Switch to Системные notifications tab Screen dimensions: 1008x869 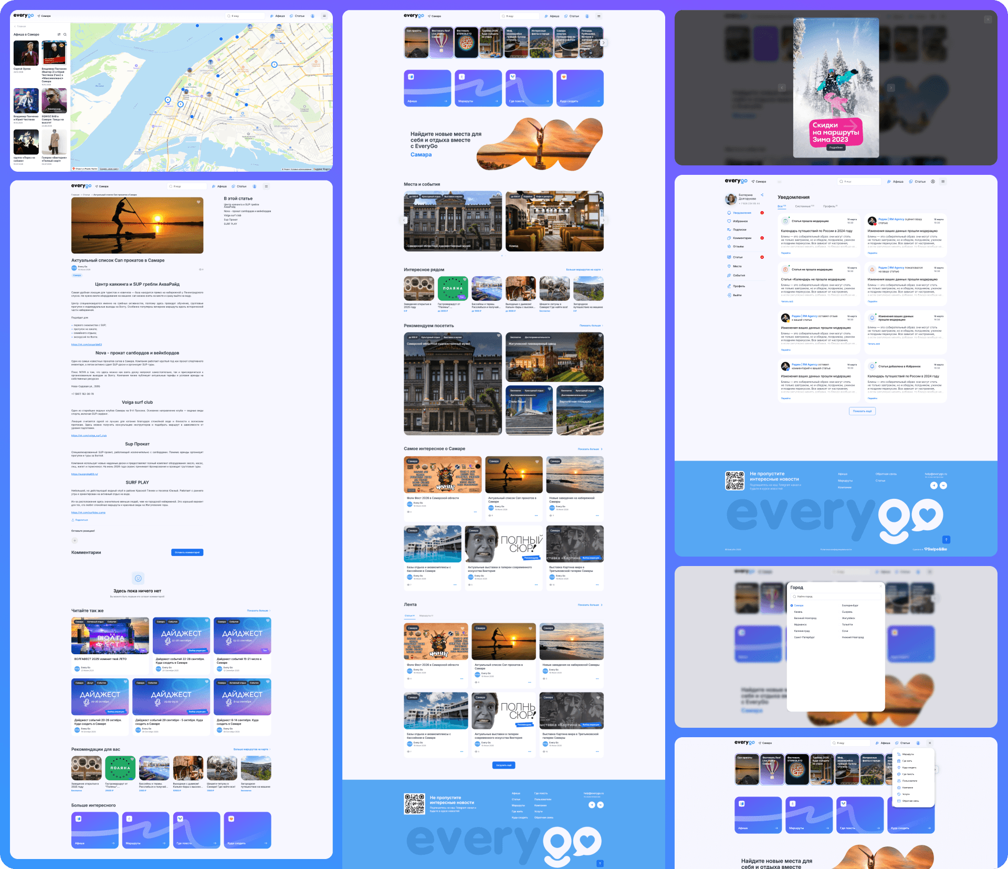click(804, 206)
